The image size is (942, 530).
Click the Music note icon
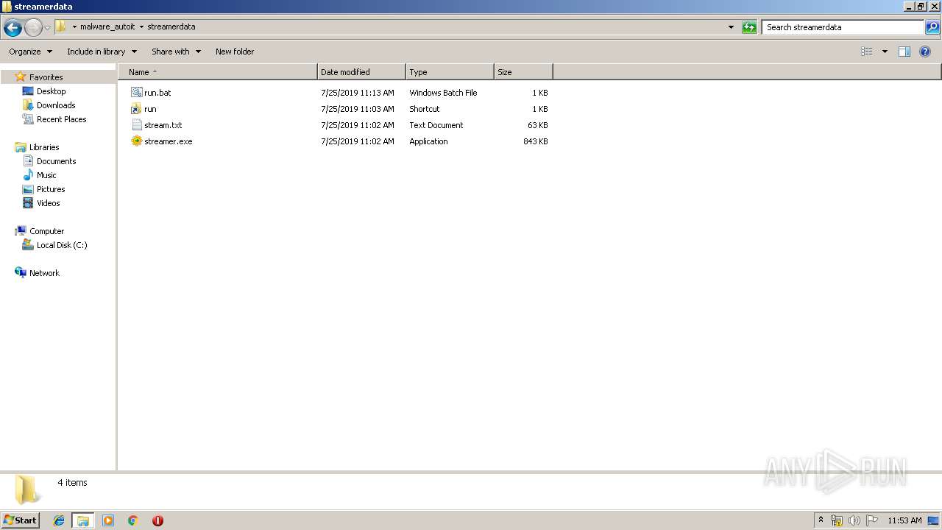point(28,175)
